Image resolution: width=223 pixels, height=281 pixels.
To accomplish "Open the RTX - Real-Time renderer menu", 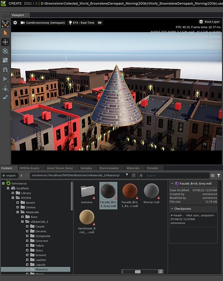I will tap(82, 22).
